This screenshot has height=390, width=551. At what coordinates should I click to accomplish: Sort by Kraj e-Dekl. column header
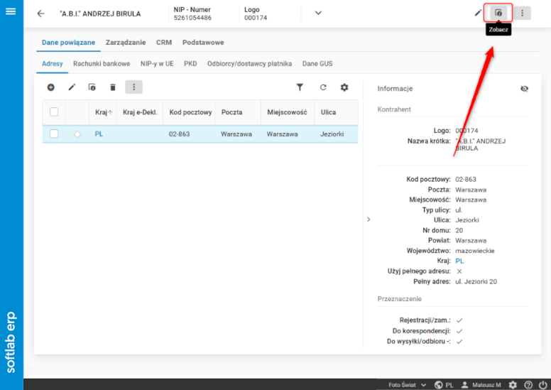[140, 112]
